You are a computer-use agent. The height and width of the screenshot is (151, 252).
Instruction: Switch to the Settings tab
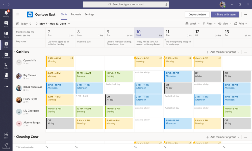coord(89,14)
